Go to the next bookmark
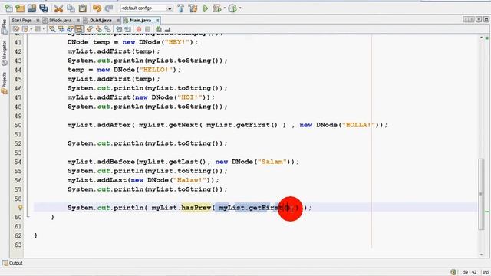491x276 pixels. click(x=99, y=29)
